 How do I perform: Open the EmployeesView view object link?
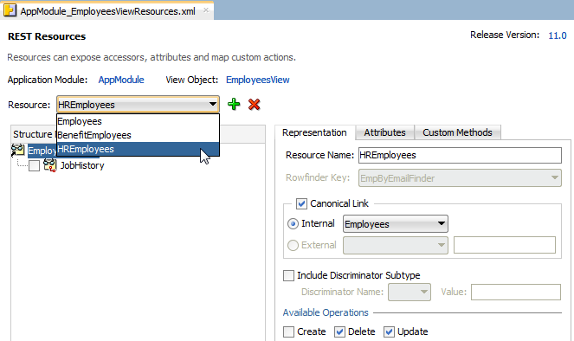258,80
